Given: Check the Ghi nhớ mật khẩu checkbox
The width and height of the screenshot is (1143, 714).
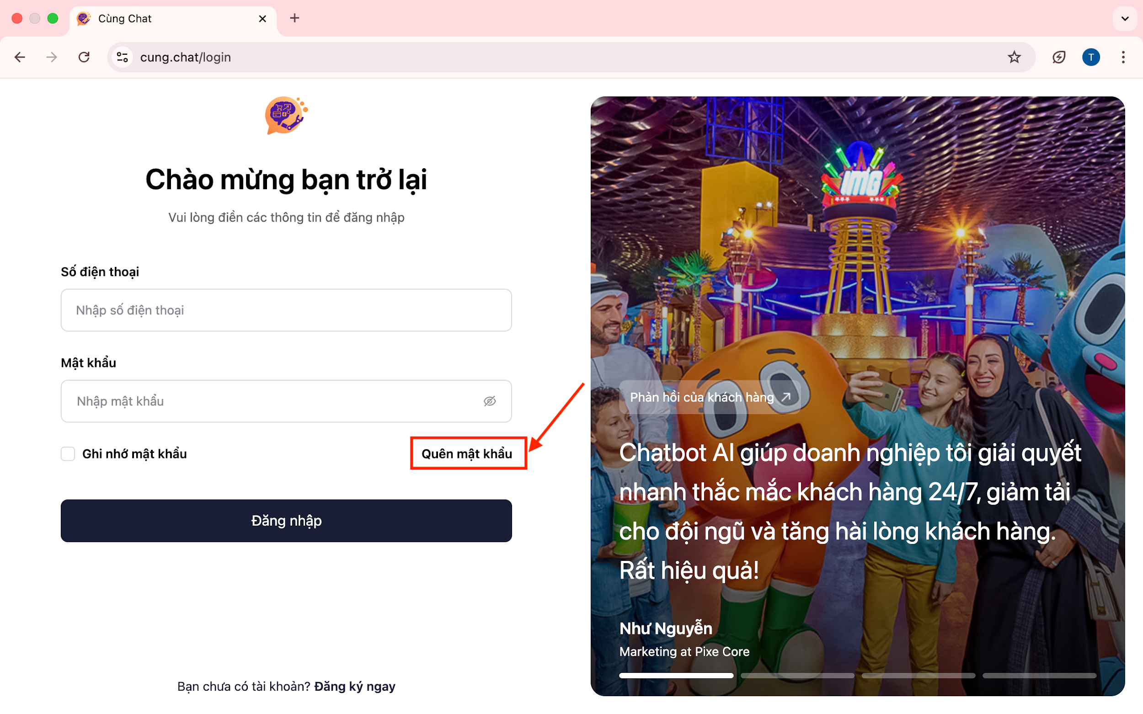Looking at the screenshot, I should click(68, 454).
